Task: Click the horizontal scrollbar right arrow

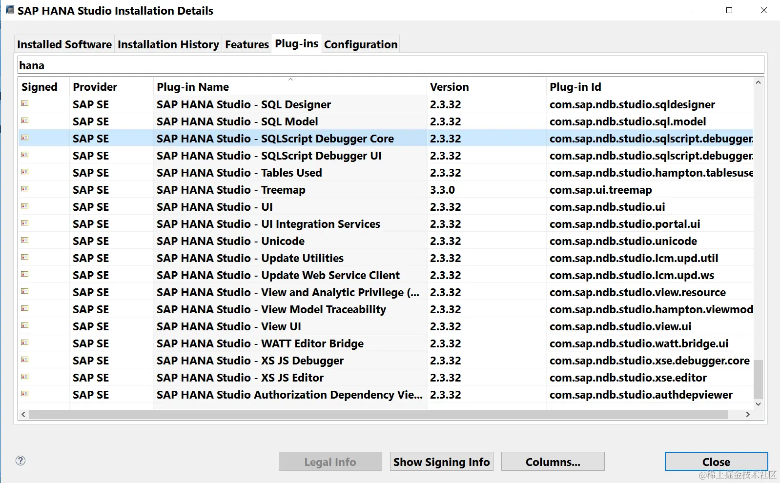Action: click(748, 414)
